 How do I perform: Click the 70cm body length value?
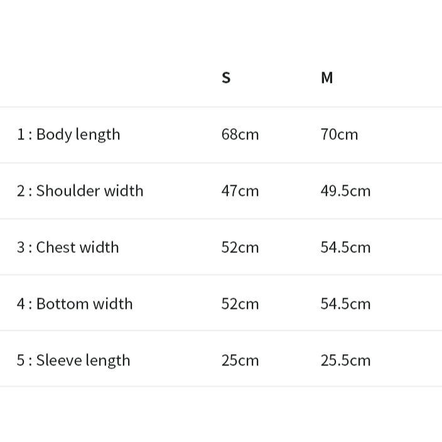[339, 134]
